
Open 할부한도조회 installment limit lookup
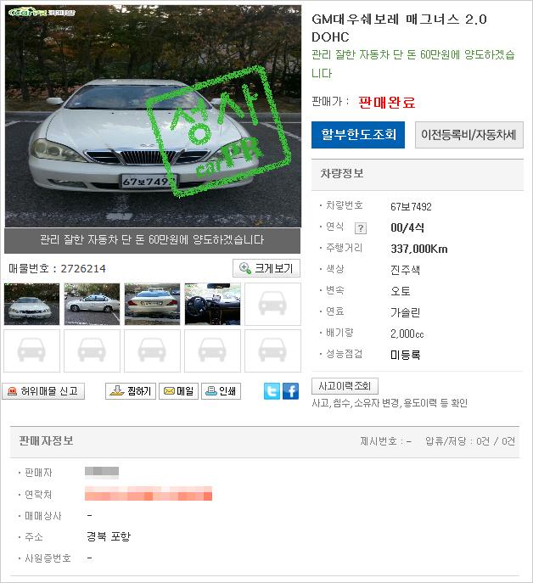coord(358,135)
